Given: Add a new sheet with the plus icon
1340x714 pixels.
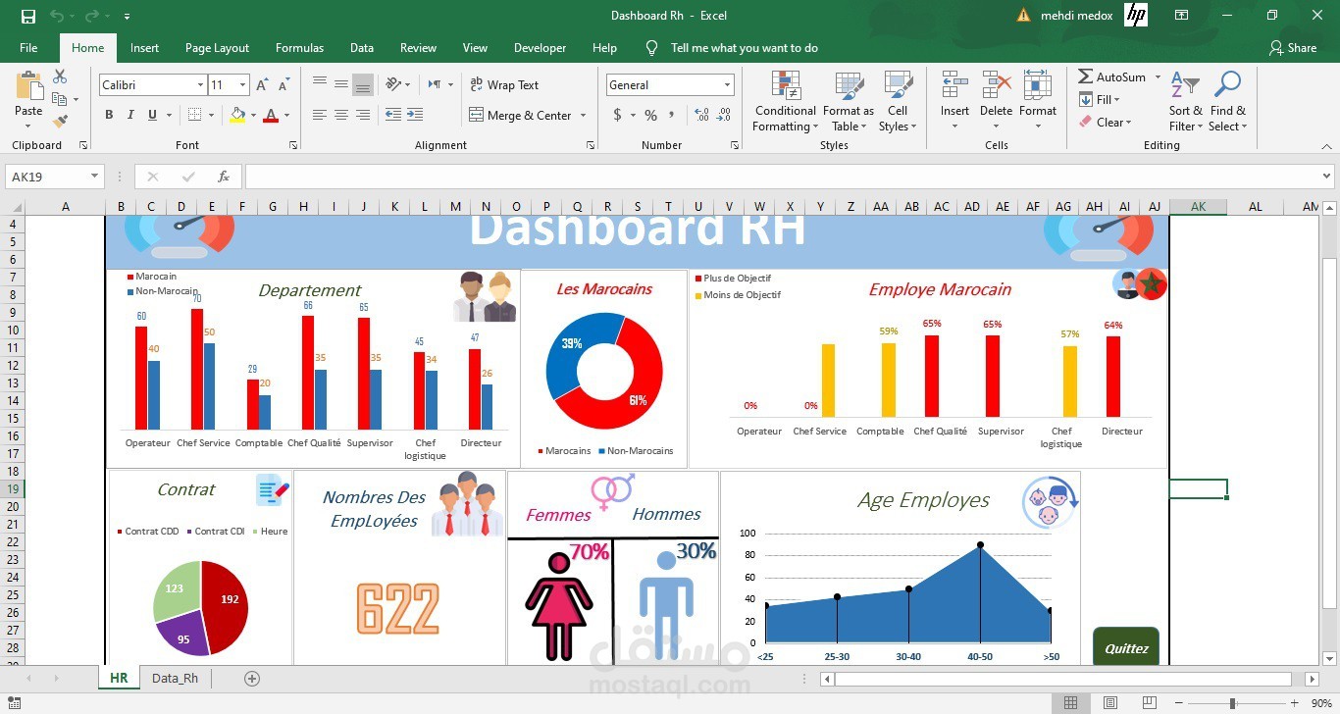Looking at the screenshot, I should tap(252, 679).
